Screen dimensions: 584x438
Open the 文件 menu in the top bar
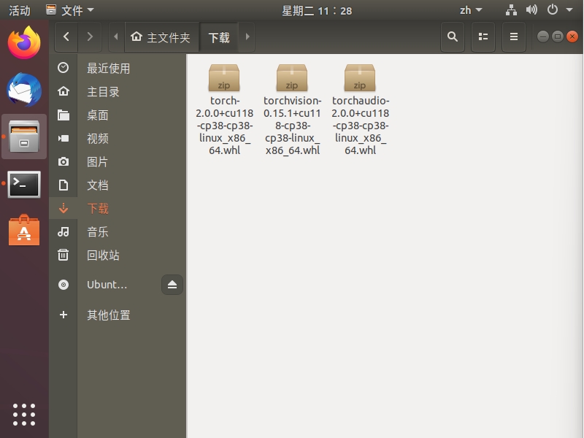71,10
